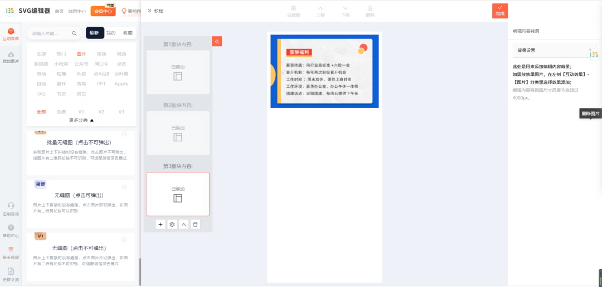Filter by 热门 category

coord(61,53)
